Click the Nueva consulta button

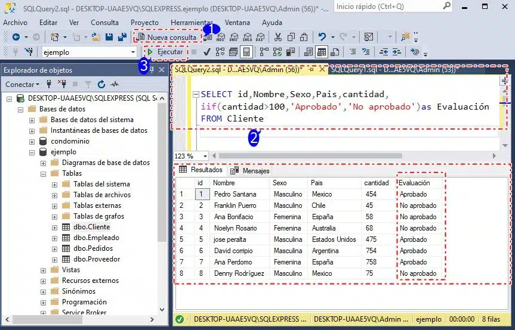tap(167, 37)
